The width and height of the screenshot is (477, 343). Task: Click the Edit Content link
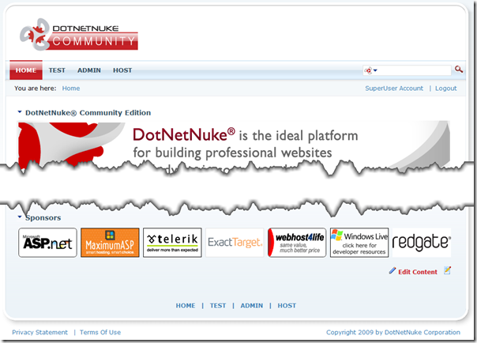pos(418,272)
